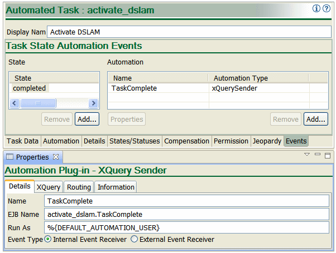Close the Properties view tab
The width and height of the screenshot is (336, 253).
pyautogui.click(x=56, y=157)
